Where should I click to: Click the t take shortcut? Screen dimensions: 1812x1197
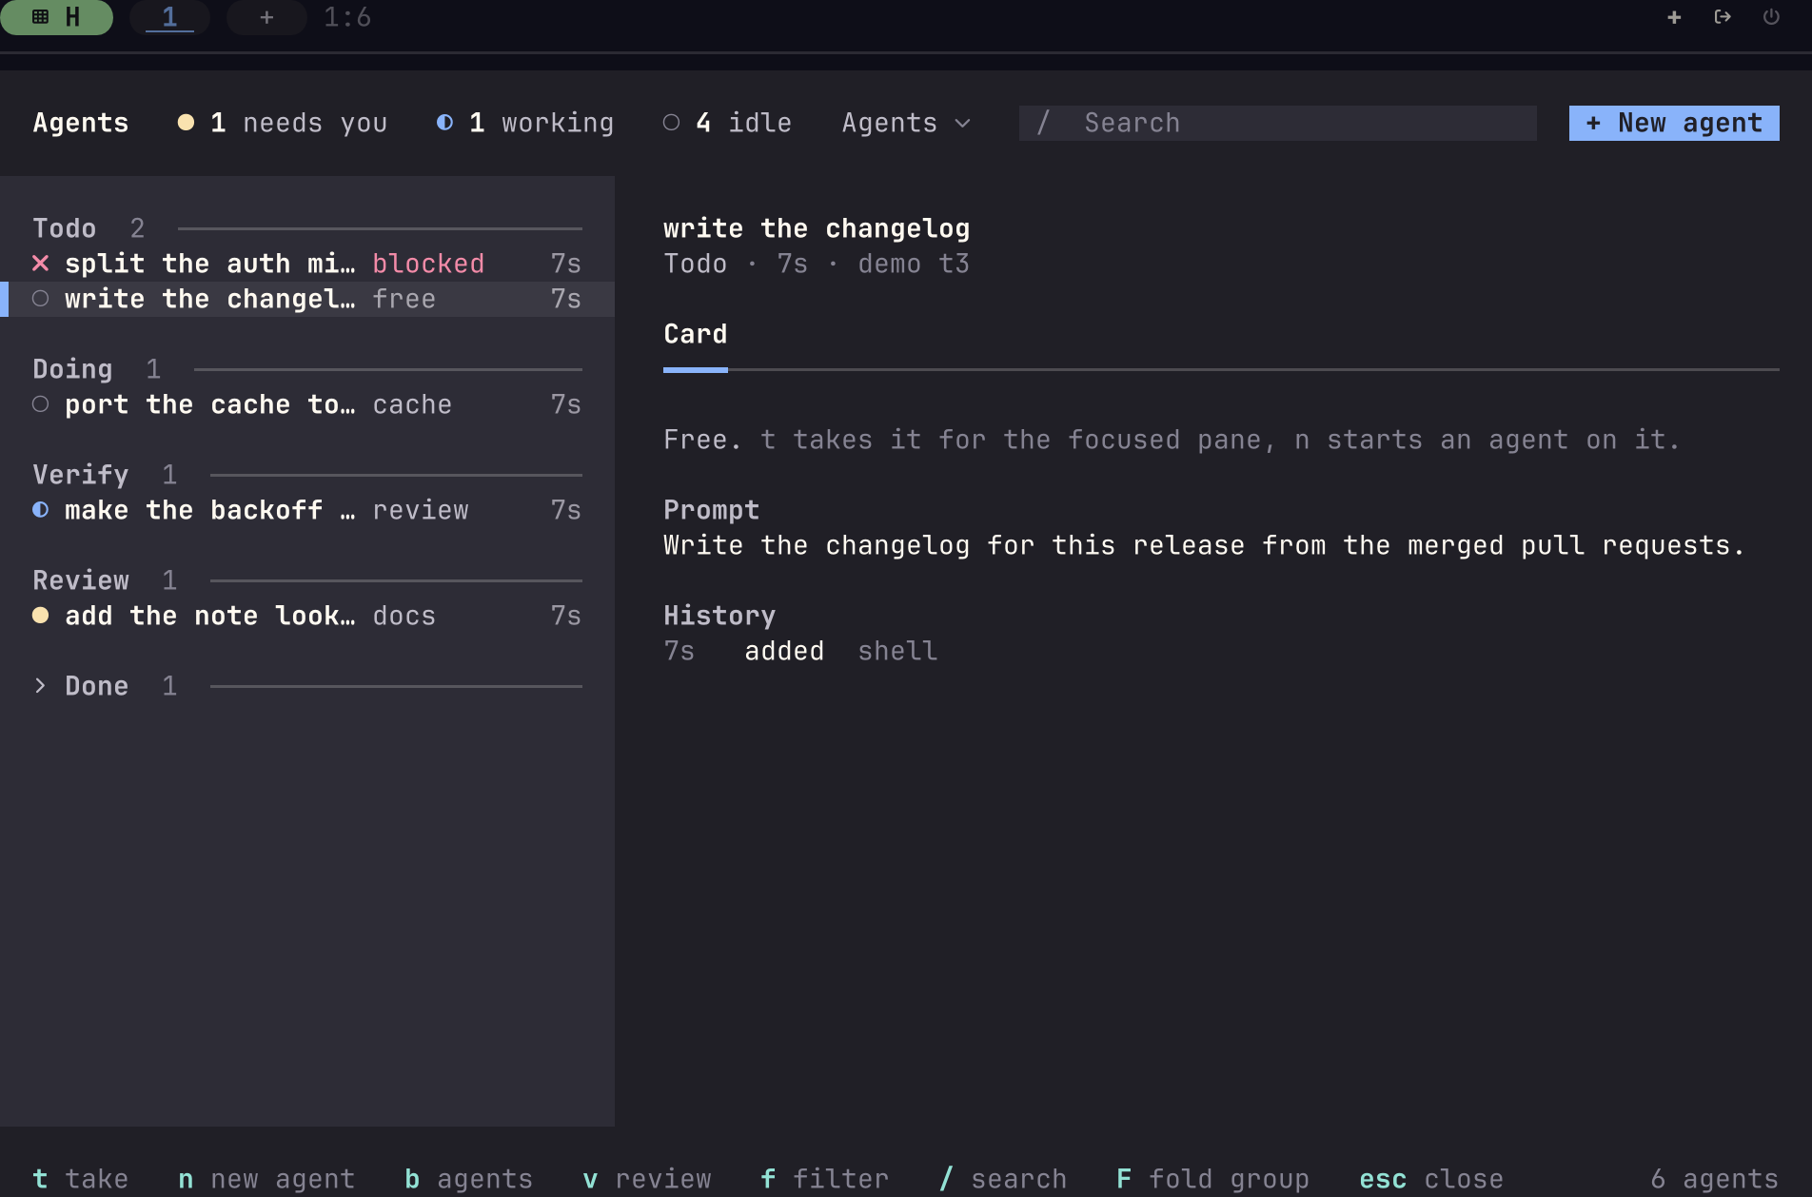coord(81,1179)
